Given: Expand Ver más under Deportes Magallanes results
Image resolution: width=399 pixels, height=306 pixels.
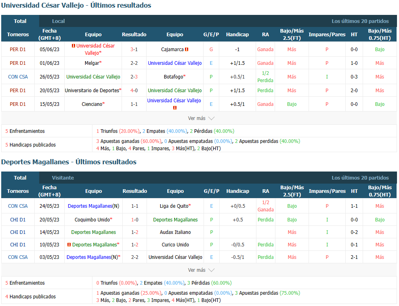Looking at the screenshot, I should point(201,270).
